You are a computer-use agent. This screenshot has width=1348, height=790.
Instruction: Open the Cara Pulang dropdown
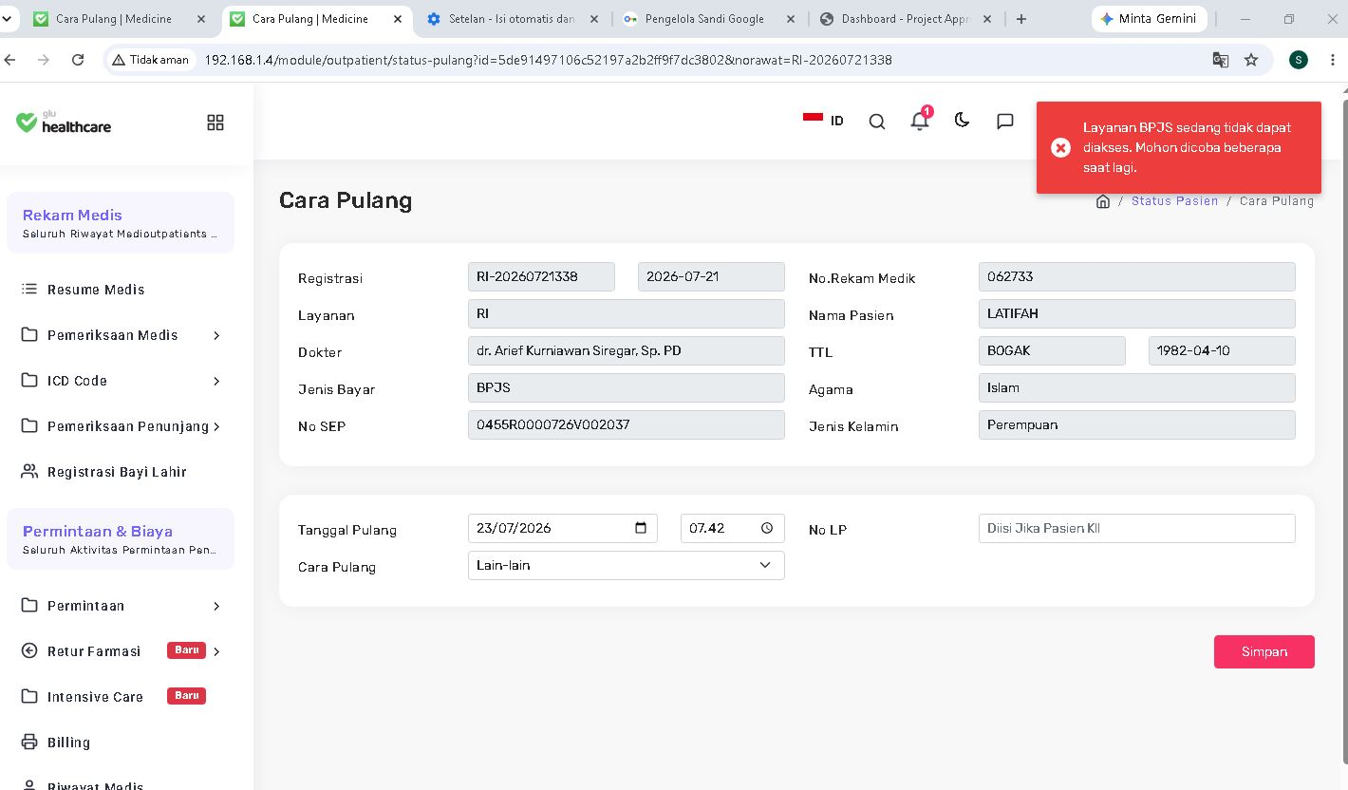pos(627,565)
